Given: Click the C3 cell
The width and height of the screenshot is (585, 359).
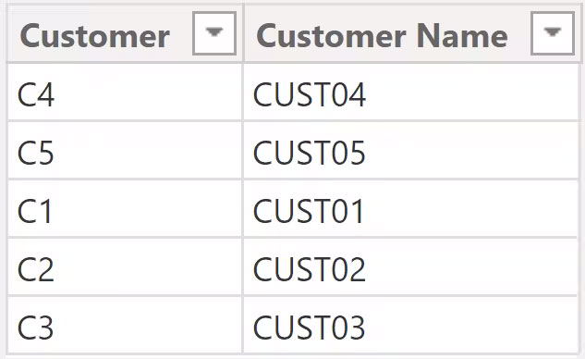Looking at the screenshot, I should tap(125, 325).
